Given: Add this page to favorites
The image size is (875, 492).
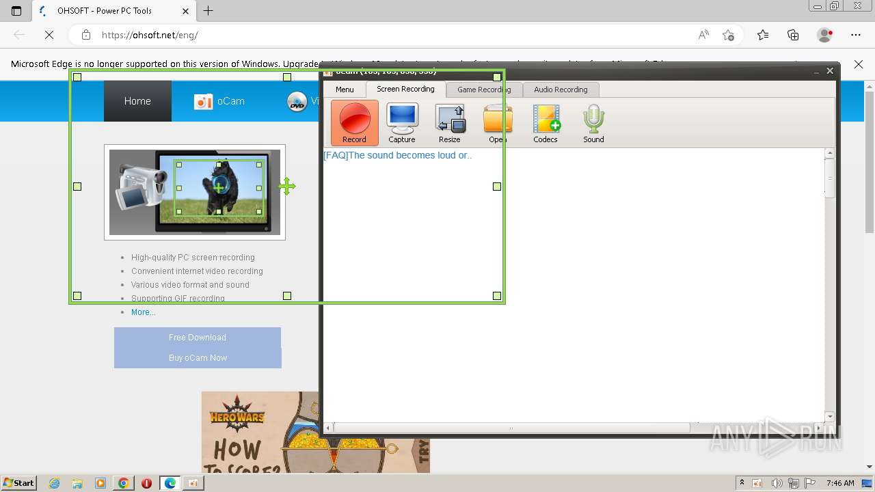Looking at the screenshot, I should (x=728, y=35).
